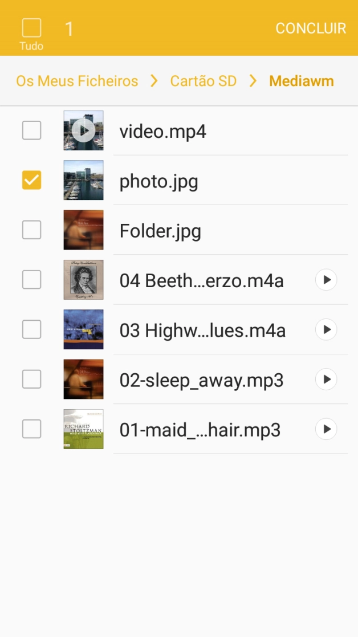Screen dimensions: 358x637
Task: Select the Folder.jpg checkbox
Action: point(31,230)
